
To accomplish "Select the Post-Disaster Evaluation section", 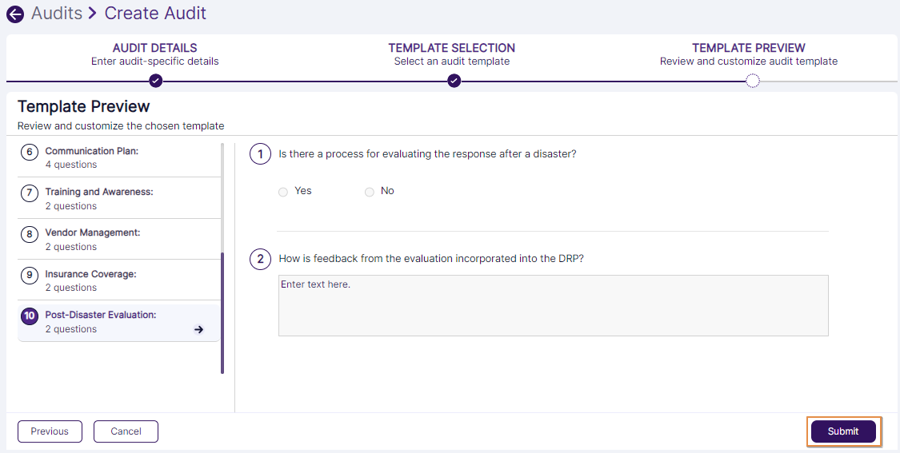I will (x=118, y=321).
